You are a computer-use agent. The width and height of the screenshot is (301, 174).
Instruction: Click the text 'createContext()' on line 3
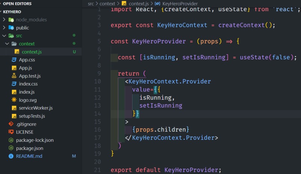pos(245,25)
